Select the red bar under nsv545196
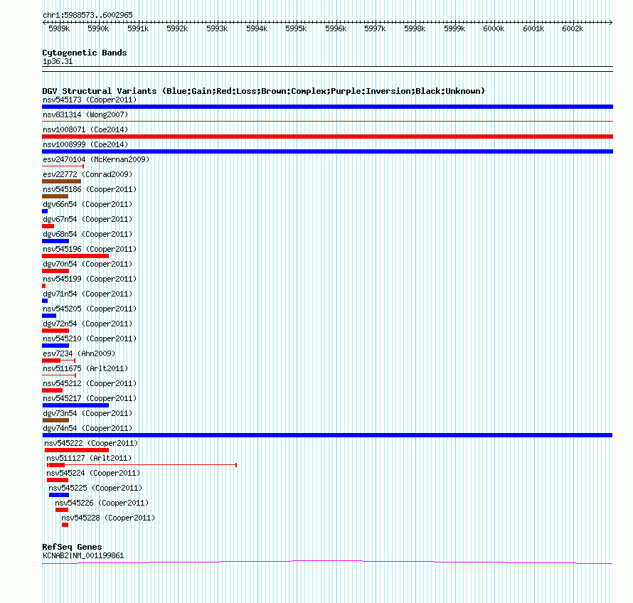 coord(75,256)
